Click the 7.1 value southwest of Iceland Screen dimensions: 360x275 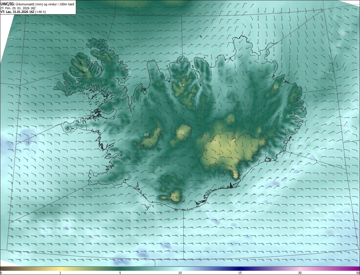tap(47, 212)
